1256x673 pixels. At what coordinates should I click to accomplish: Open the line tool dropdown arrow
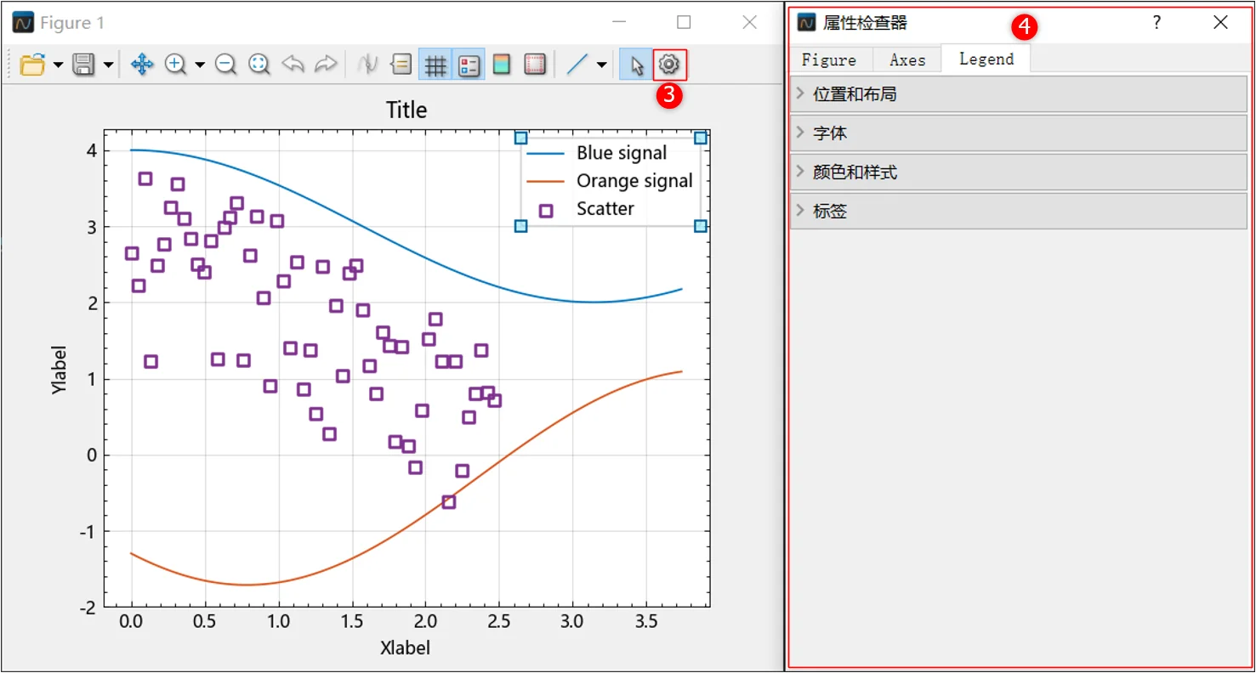click(x=602, y=65)
